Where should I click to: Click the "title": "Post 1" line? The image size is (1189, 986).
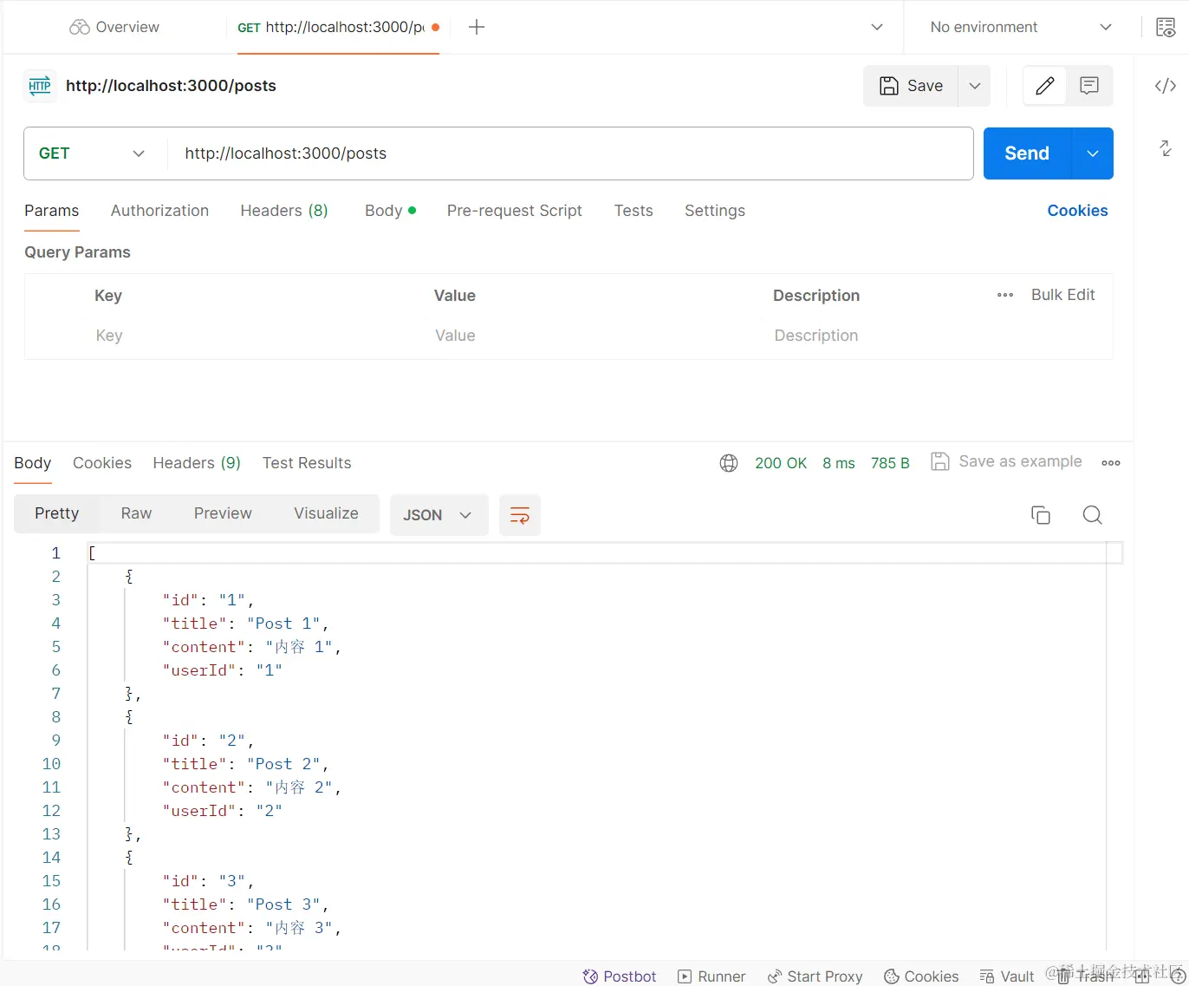245,624
